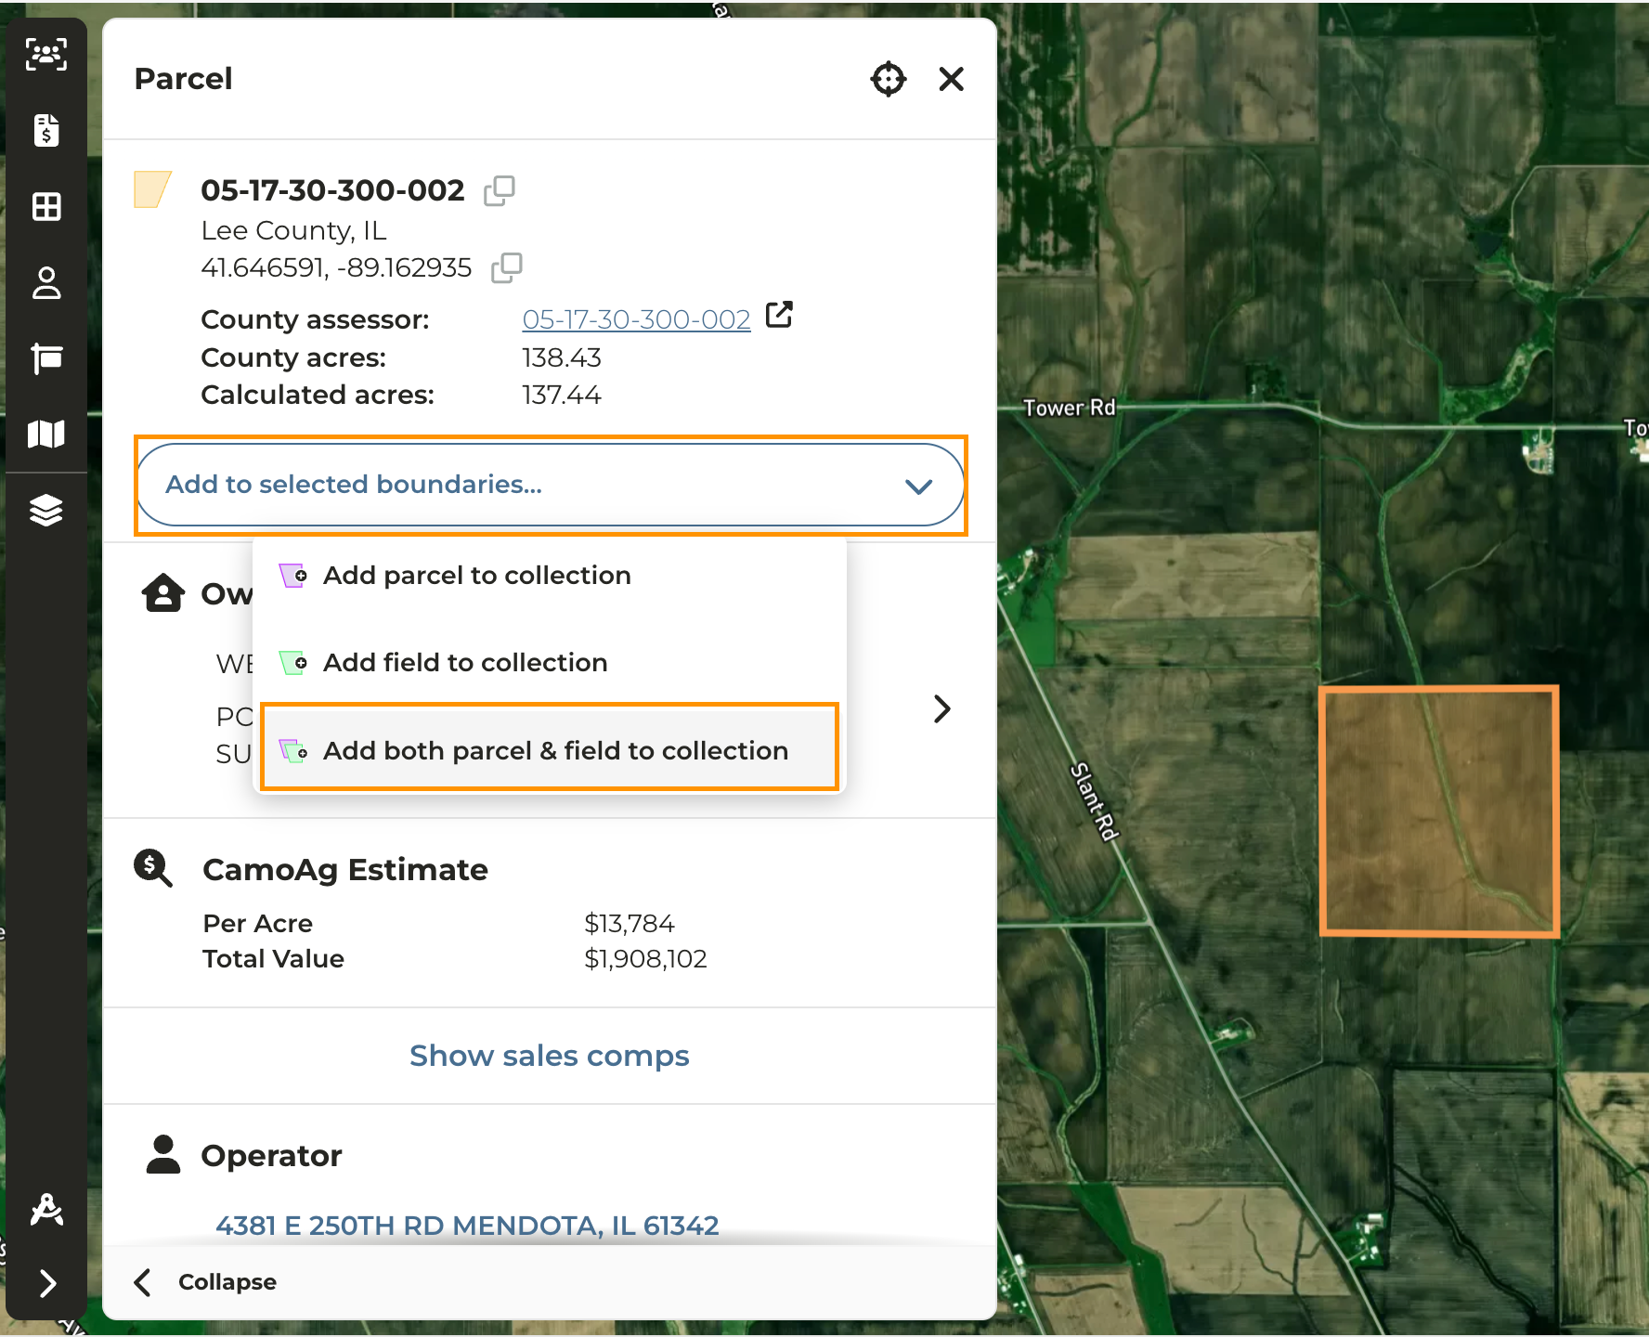Open the signpost listings icon in sidebar
Screen dimensions: 1649x1337
46,358
